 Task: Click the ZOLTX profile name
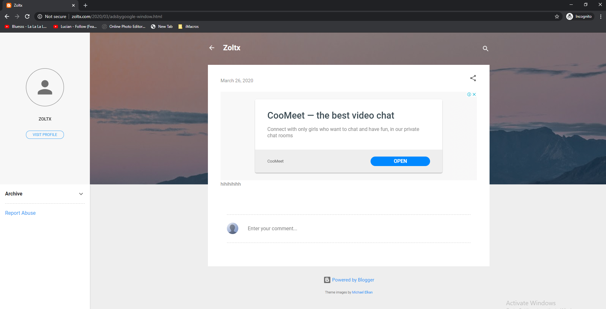(x=45, y=119)
